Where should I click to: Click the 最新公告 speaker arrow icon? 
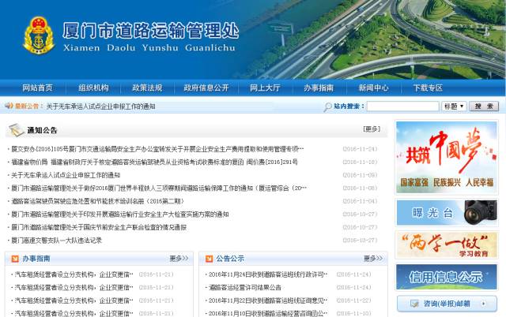pos(9,106)
